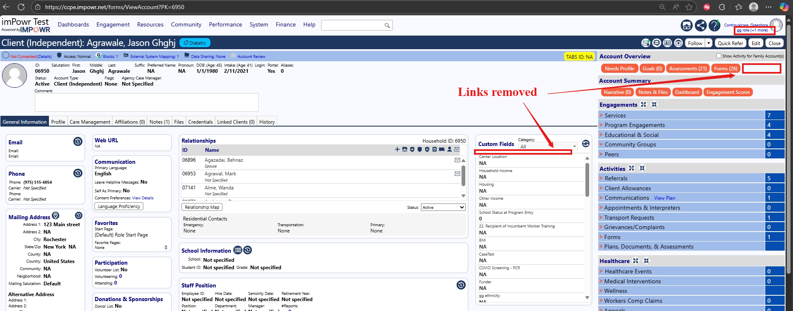Open the History tab
Screen dimensions: 793x311
click(x=267, y=122)
